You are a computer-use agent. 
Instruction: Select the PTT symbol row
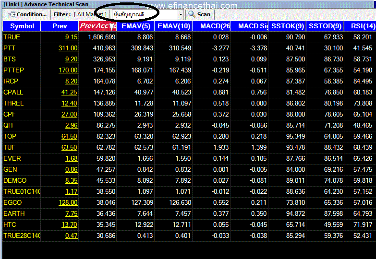tap(189, 48)
